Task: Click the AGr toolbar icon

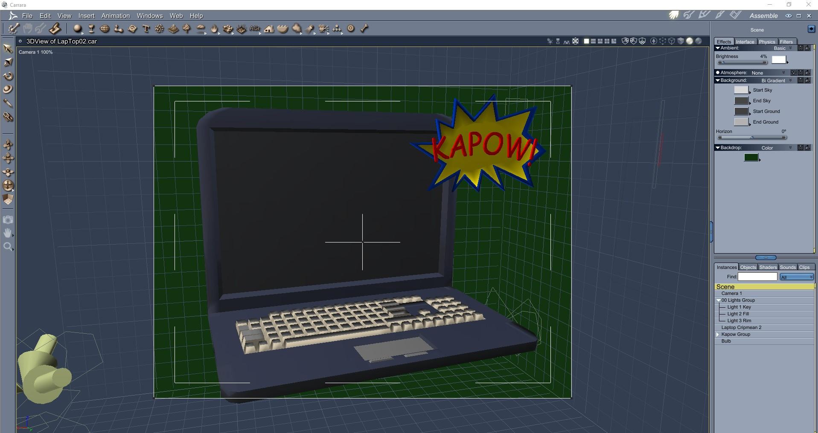Action: [255, 29]
